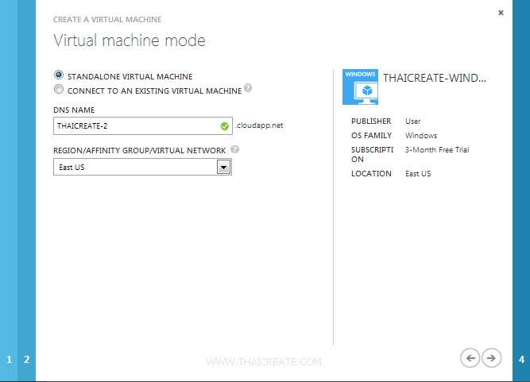Click the OS Family value Windows
Screen dimensions: 530x382
[x=421, y=136]
